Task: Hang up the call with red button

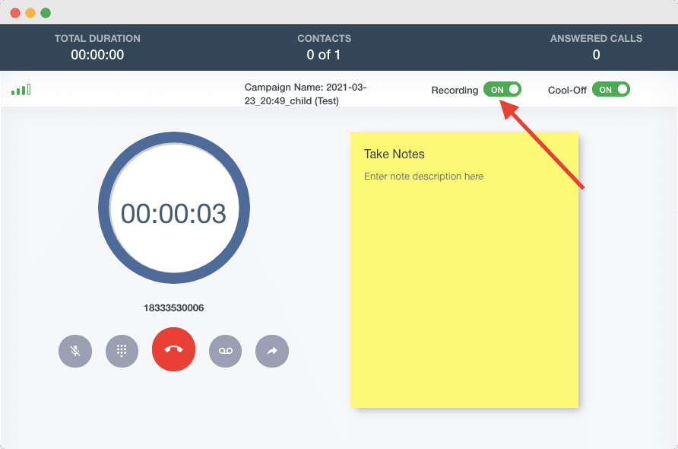Action: (174, 349)
